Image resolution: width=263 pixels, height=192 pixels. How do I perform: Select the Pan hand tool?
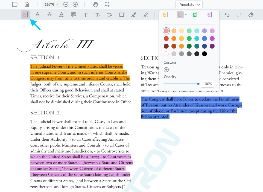point(95,4)
